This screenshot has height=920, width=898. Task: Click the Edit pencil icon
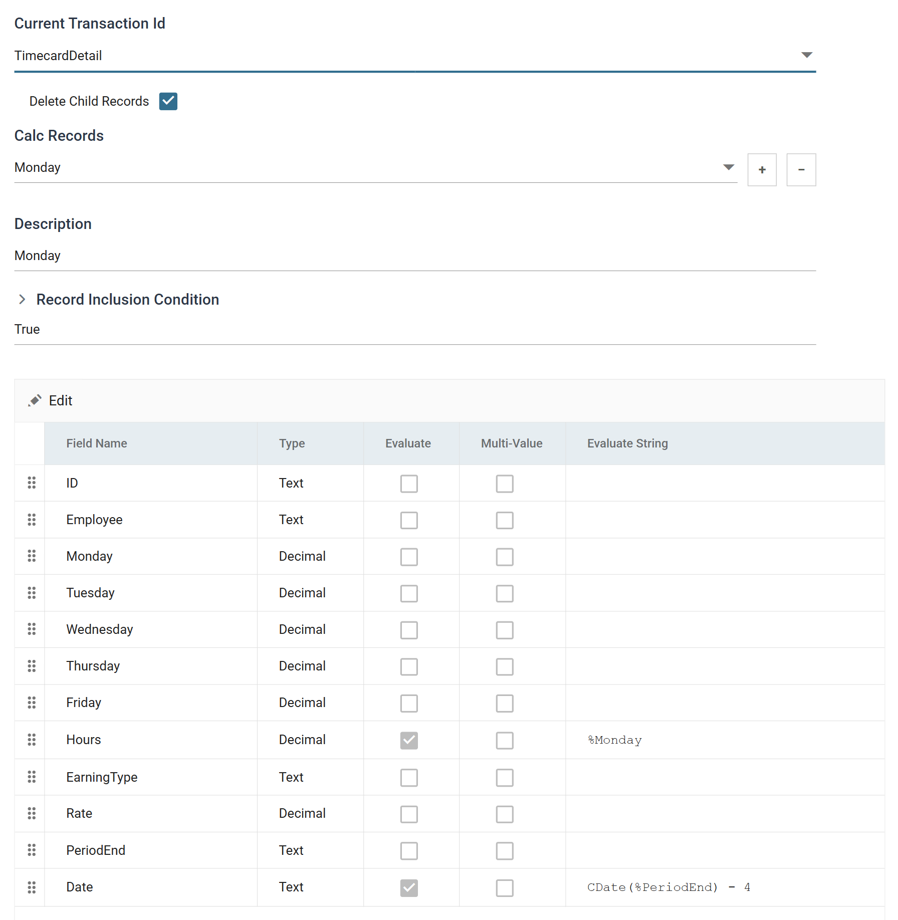pyautogui.click(x=35, y=400)
